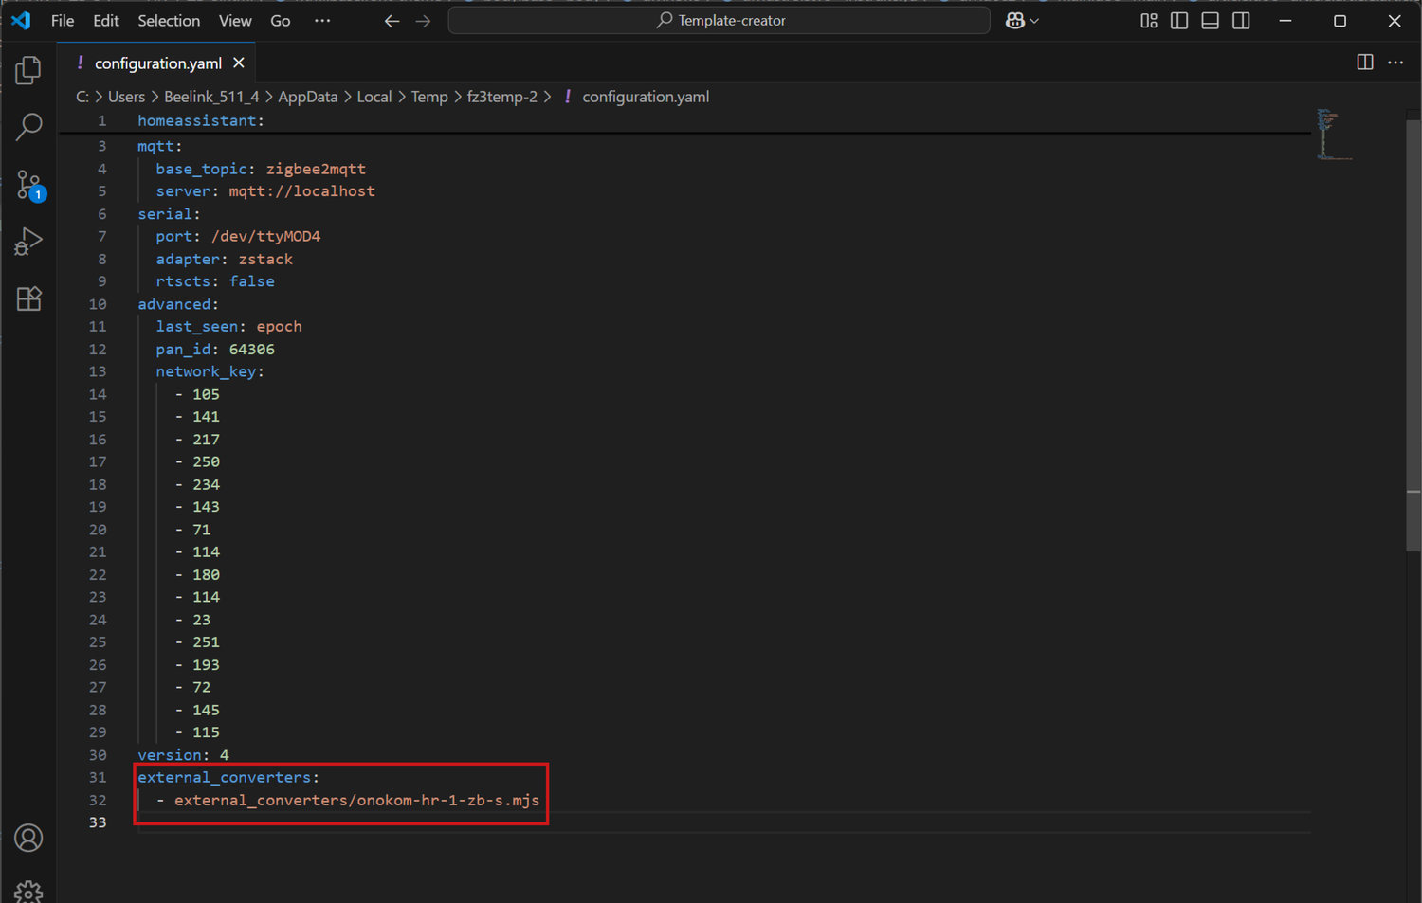
Task: Open the Accounts icon in sidebar
Action: (28, 838)
